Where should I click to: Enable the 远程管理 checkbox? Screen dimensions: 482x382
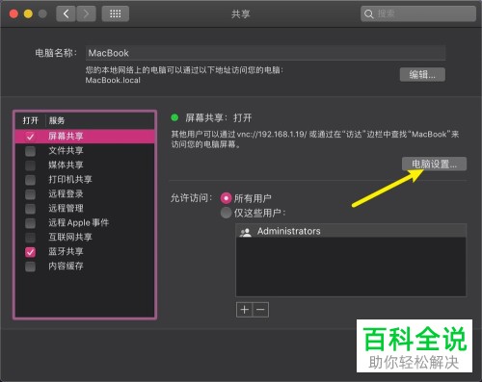[30, 209]
